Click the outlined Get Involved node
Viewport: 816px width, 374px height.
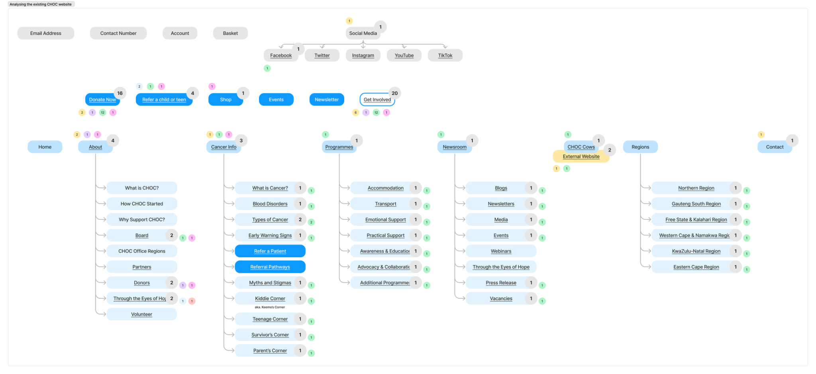[x=377, y=100]
